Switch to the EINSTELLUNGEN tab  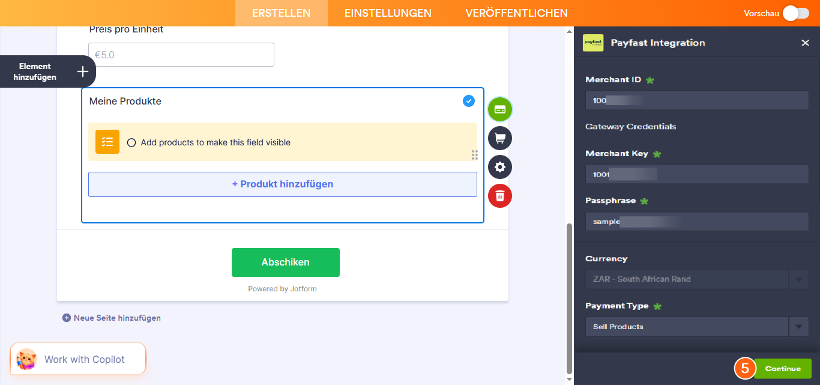tap(387, 13)
